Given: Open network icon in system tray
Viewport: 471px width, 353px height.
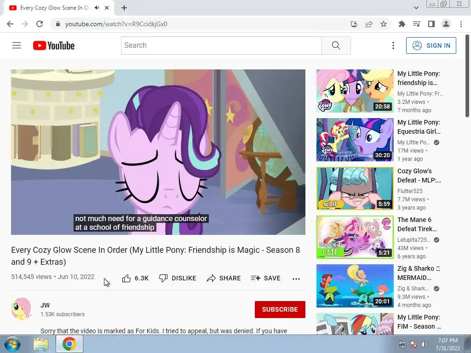Looking at the screenshot, I should [402, 344].
